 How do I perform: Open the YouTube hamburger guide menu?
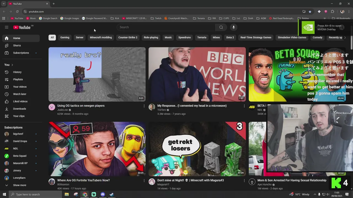tap(7, 27)
